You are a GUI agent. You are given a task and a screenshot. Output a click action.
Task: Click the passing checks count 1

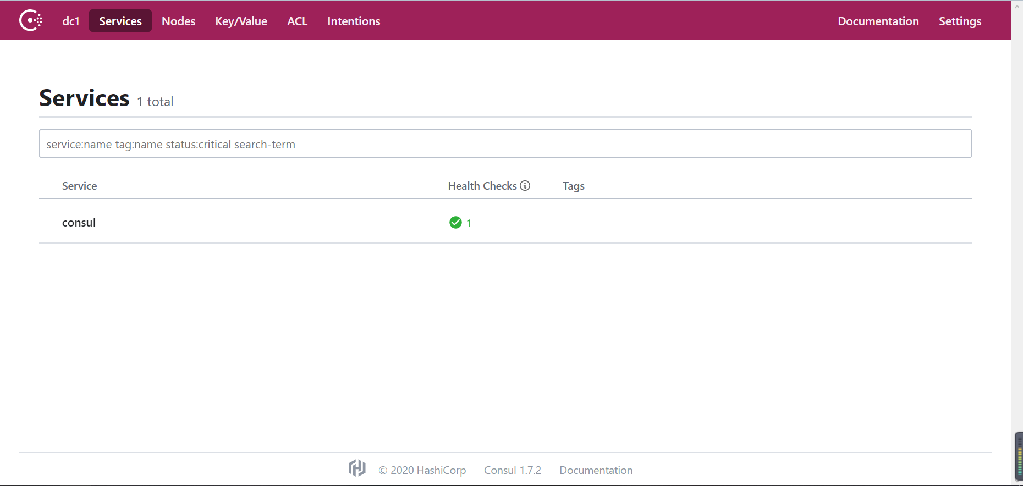click(x=469, y=223)
